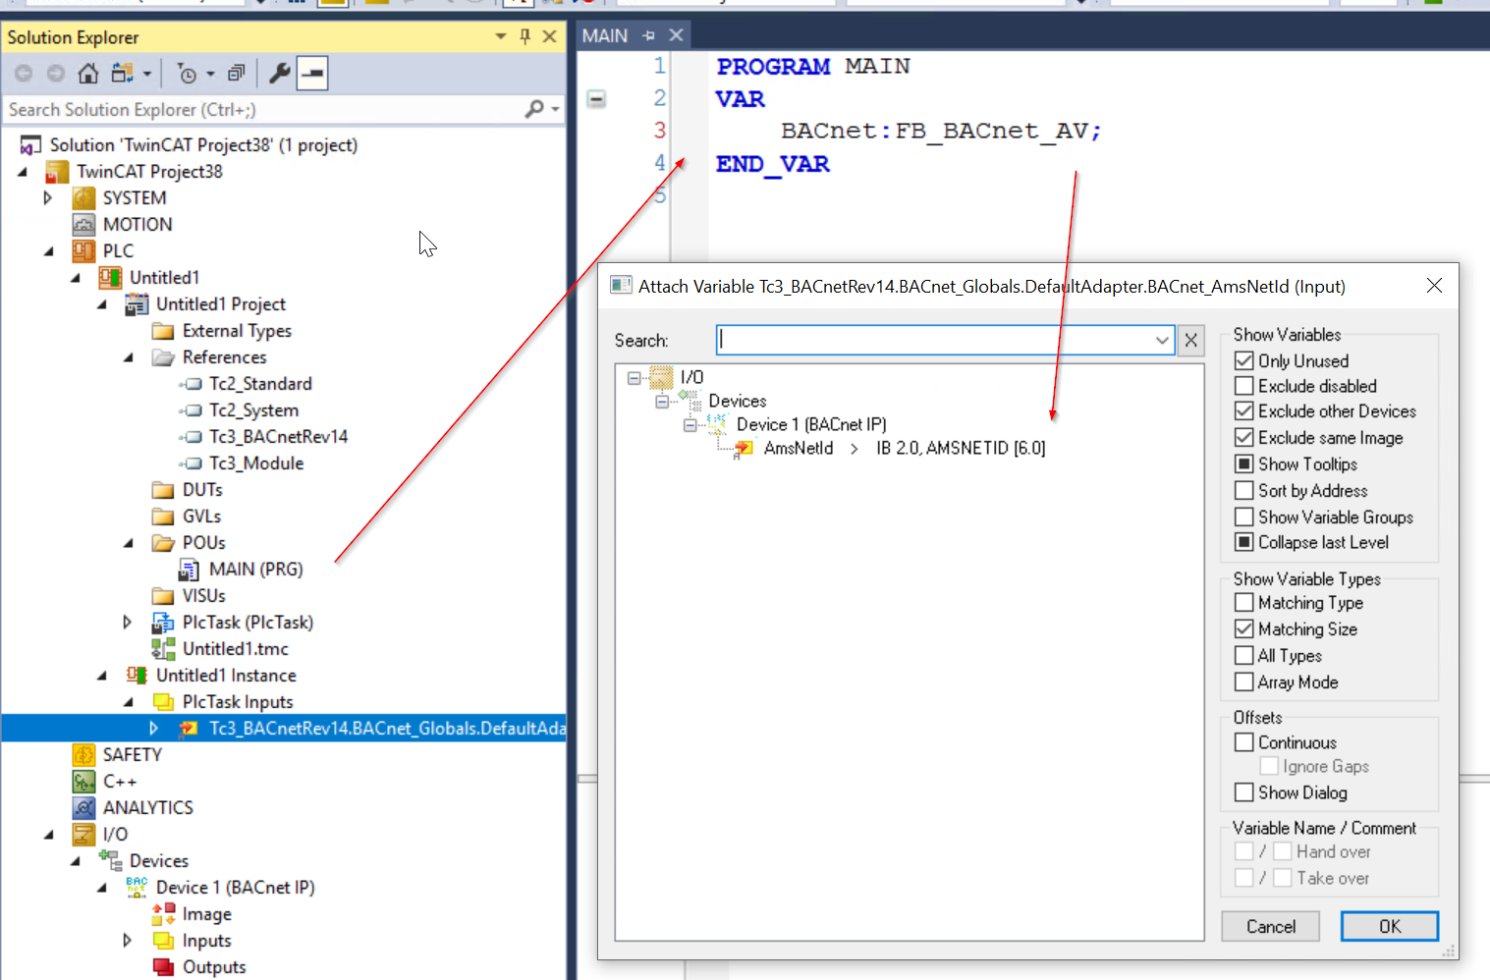Toggle the Matching Size checkbox

coord(1243,628)
